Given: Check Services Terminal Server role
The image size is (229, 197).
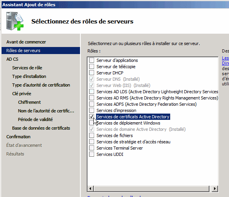Looking at the screenshot, I should (92, 148).
